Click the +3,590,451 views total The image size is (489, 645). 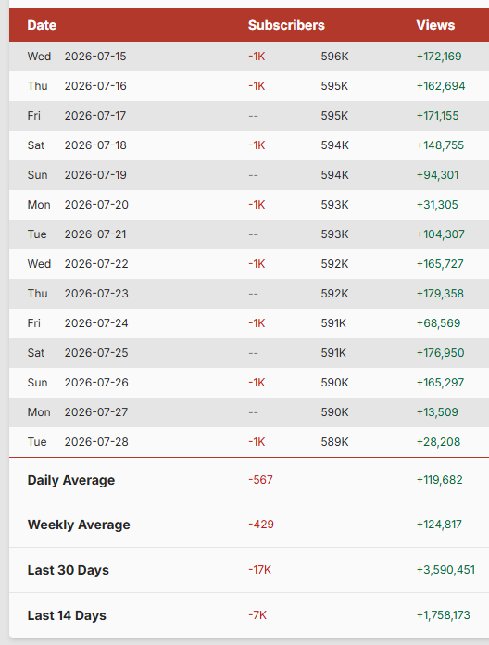pyautogui.click(x=445, y=570)
